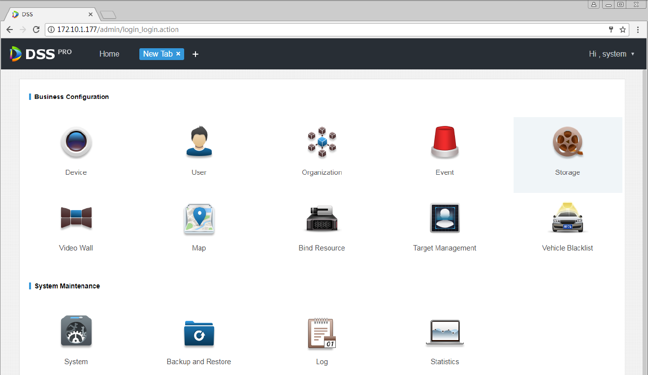Click the Statistics label

[x=445, y=362]
